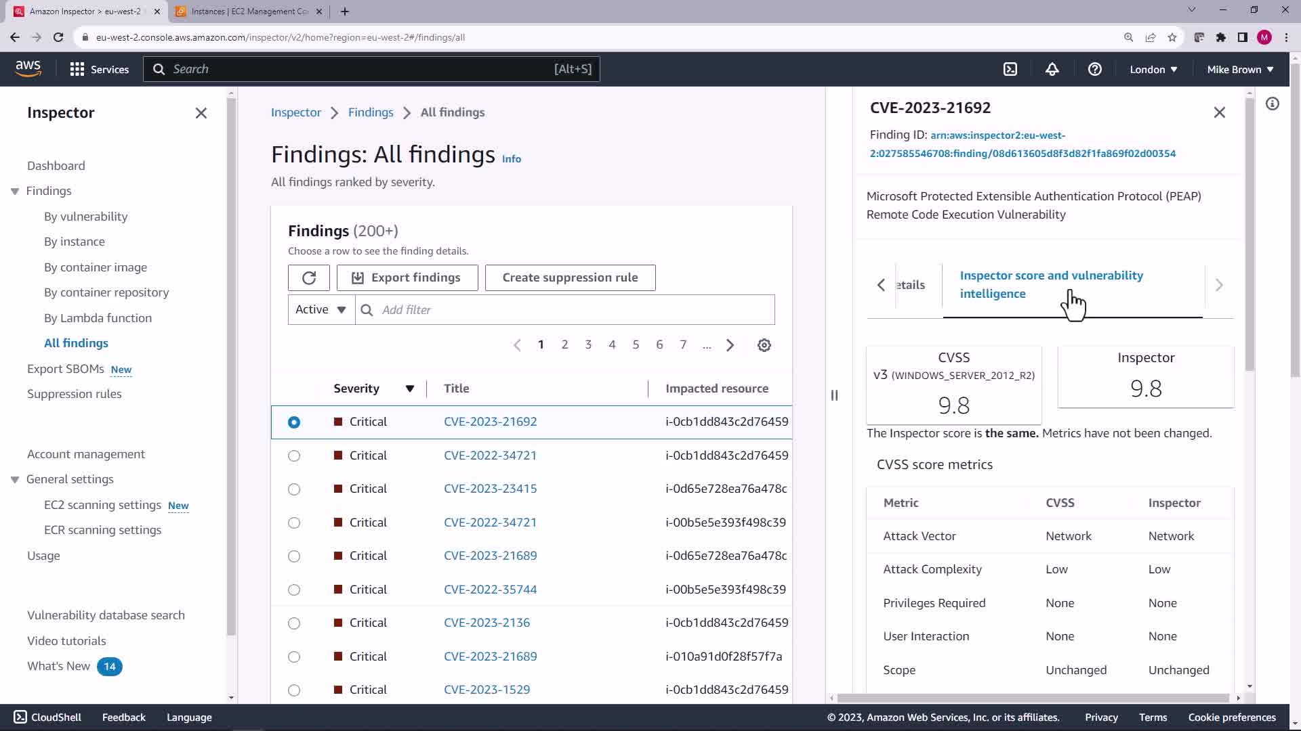This screenshot has height=731, width=1301.
Task: Open the Active status filter dropdown
Action: coord(321,310)
